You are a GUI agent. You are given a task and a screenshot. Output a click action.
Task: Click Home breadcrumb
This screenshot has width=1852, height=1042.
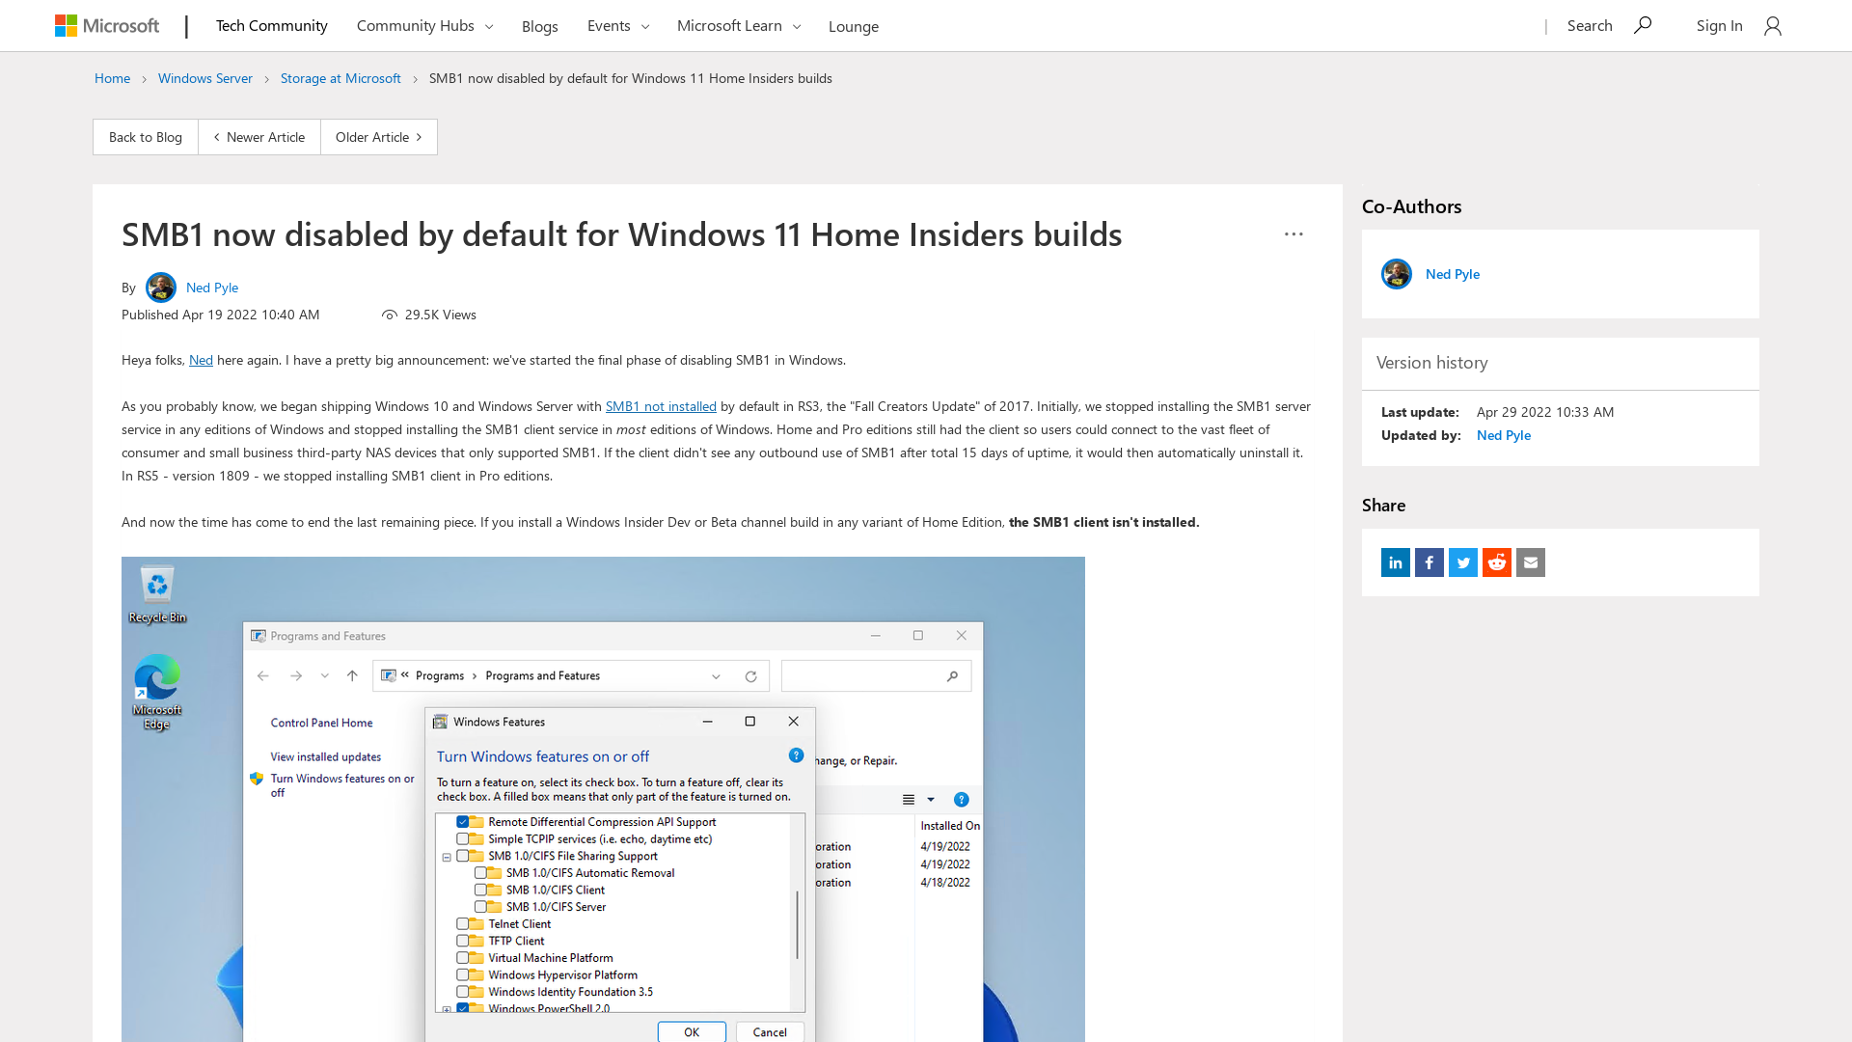[x=112, y=78]
